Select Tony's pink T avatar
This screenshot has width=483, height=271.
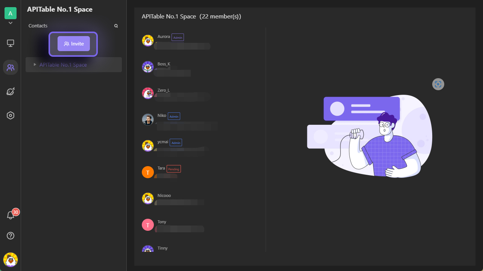(x=148, y=225)
